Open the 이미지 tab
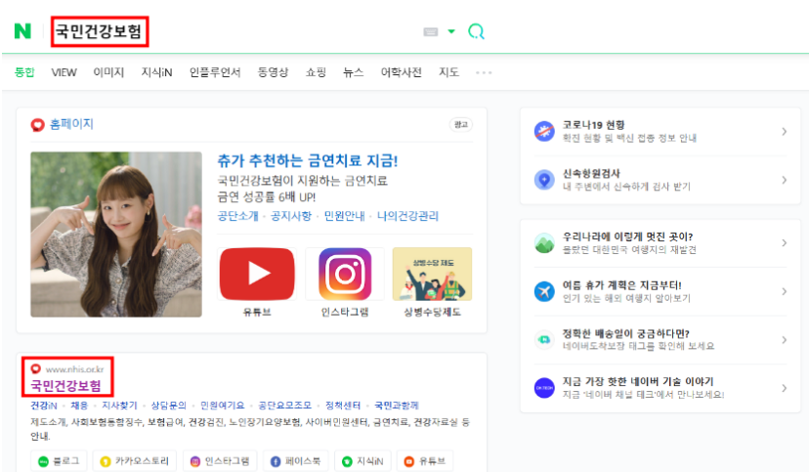The image size is (809, 472). (x=108, y=72)
